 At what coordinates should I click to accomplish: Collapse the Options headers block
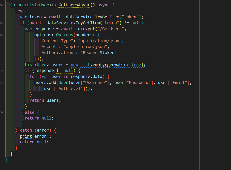2,35
